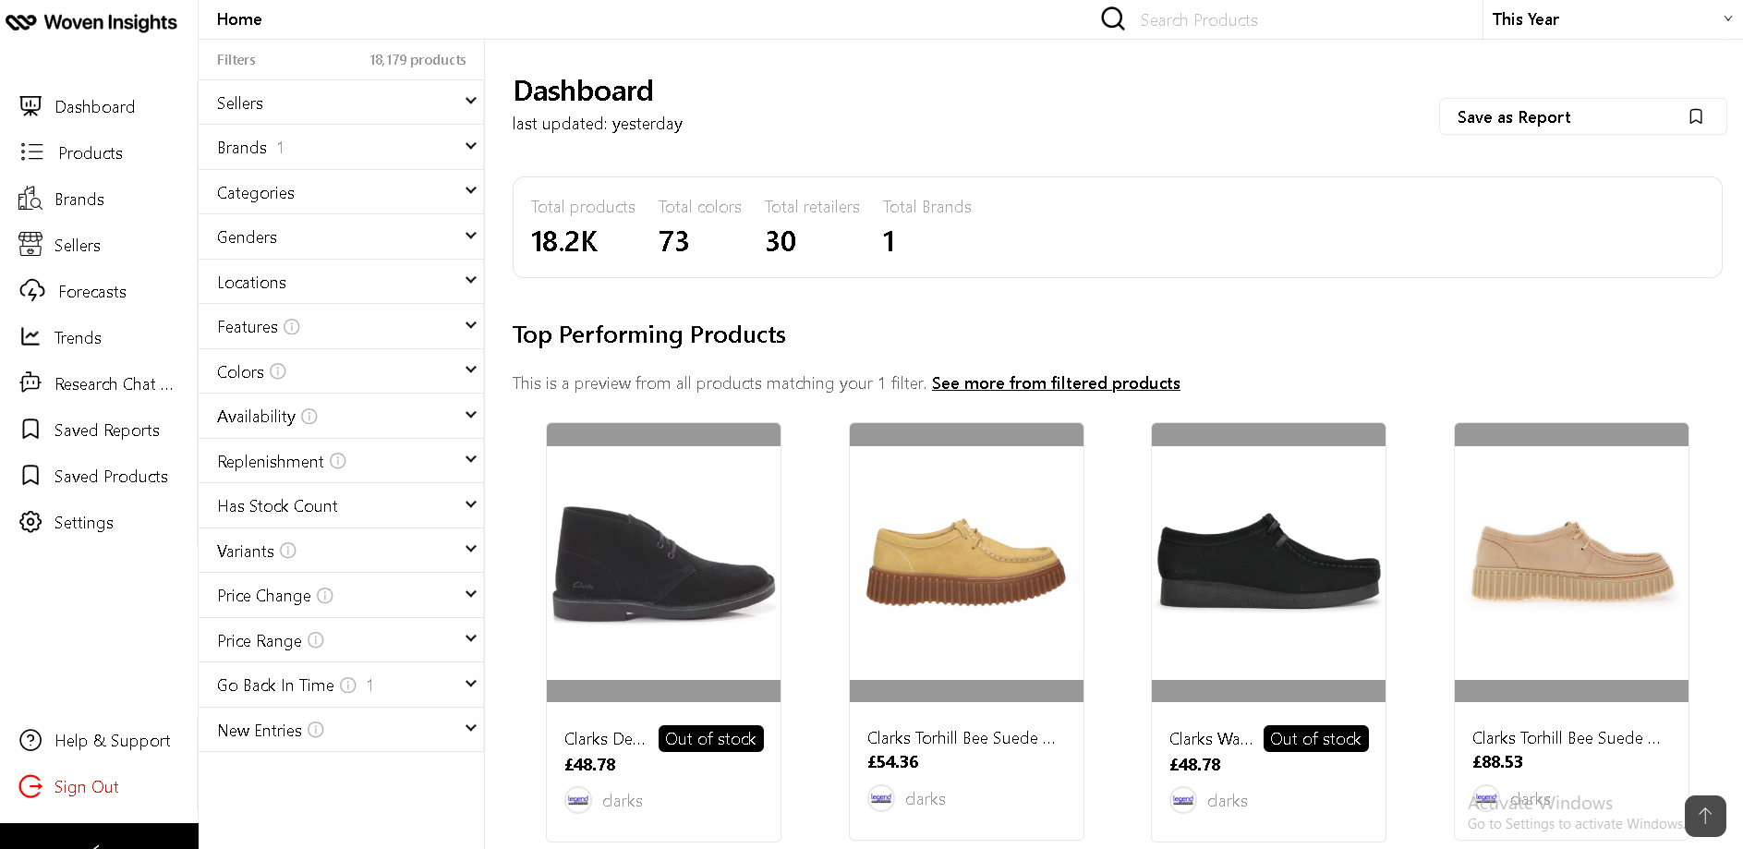Click the scroll-to-top arrow button
Viewport: 1743px width, 849px height.
(x=1704, y=816)
